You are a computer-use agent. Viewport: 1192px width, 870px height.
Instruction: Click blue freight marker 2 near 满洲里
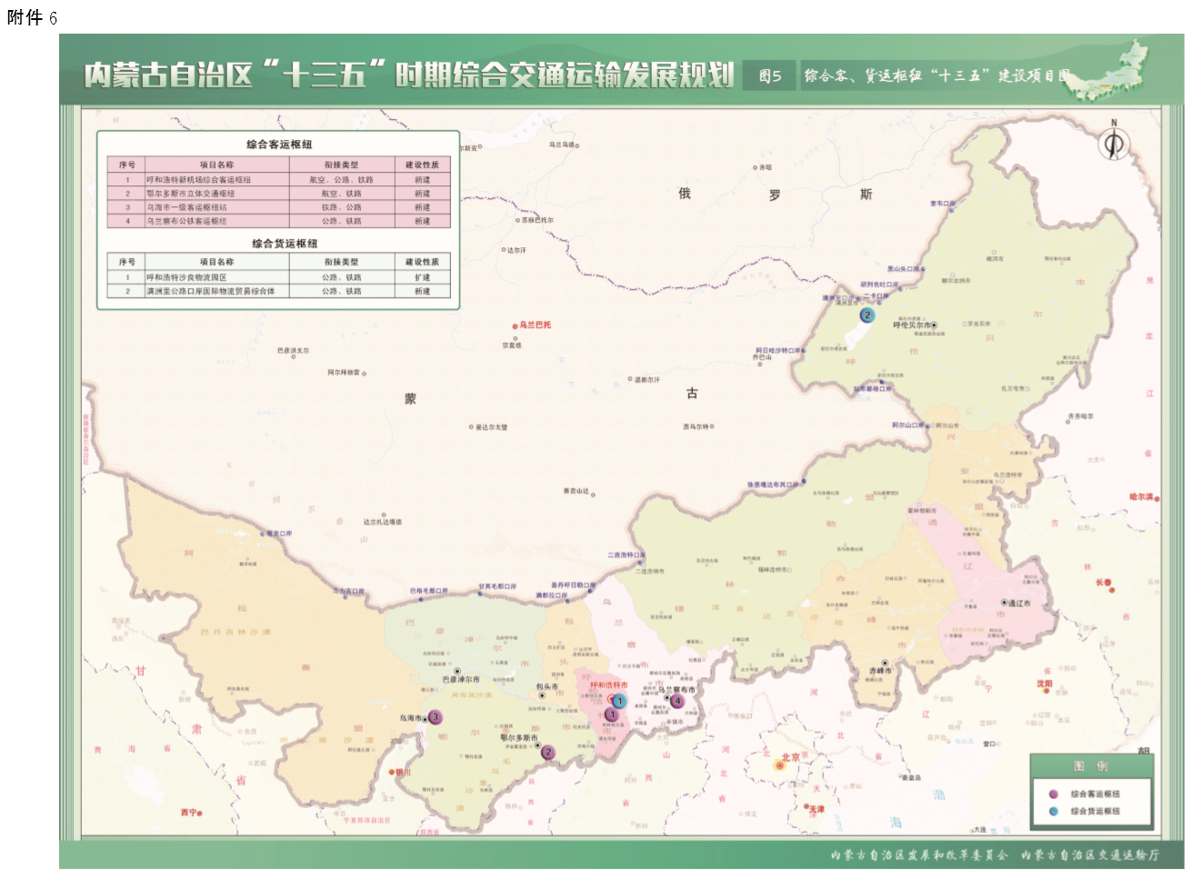[867, 315]
